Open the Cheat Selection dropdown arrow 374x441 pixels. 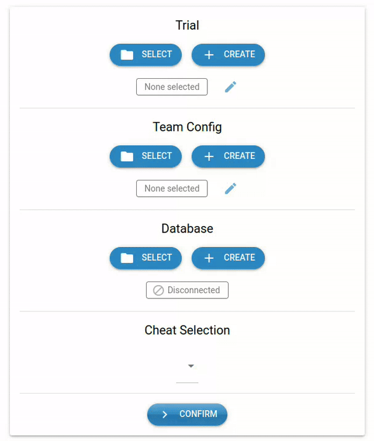click(191, 366)
